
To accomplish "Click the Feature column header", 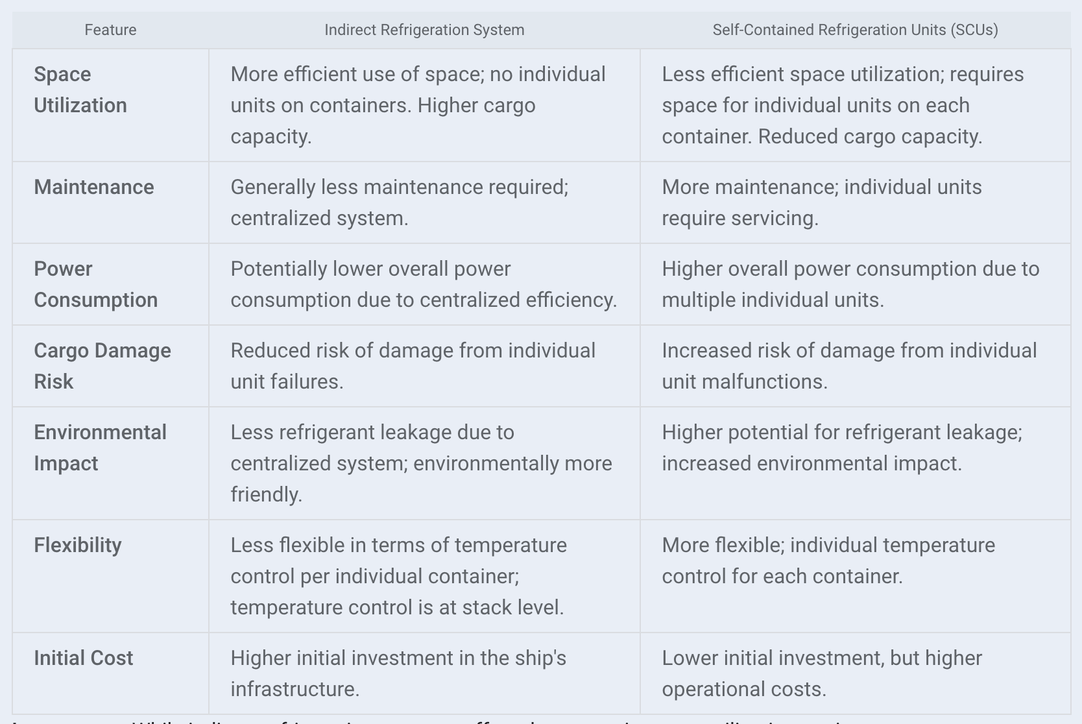I will 110,30.
